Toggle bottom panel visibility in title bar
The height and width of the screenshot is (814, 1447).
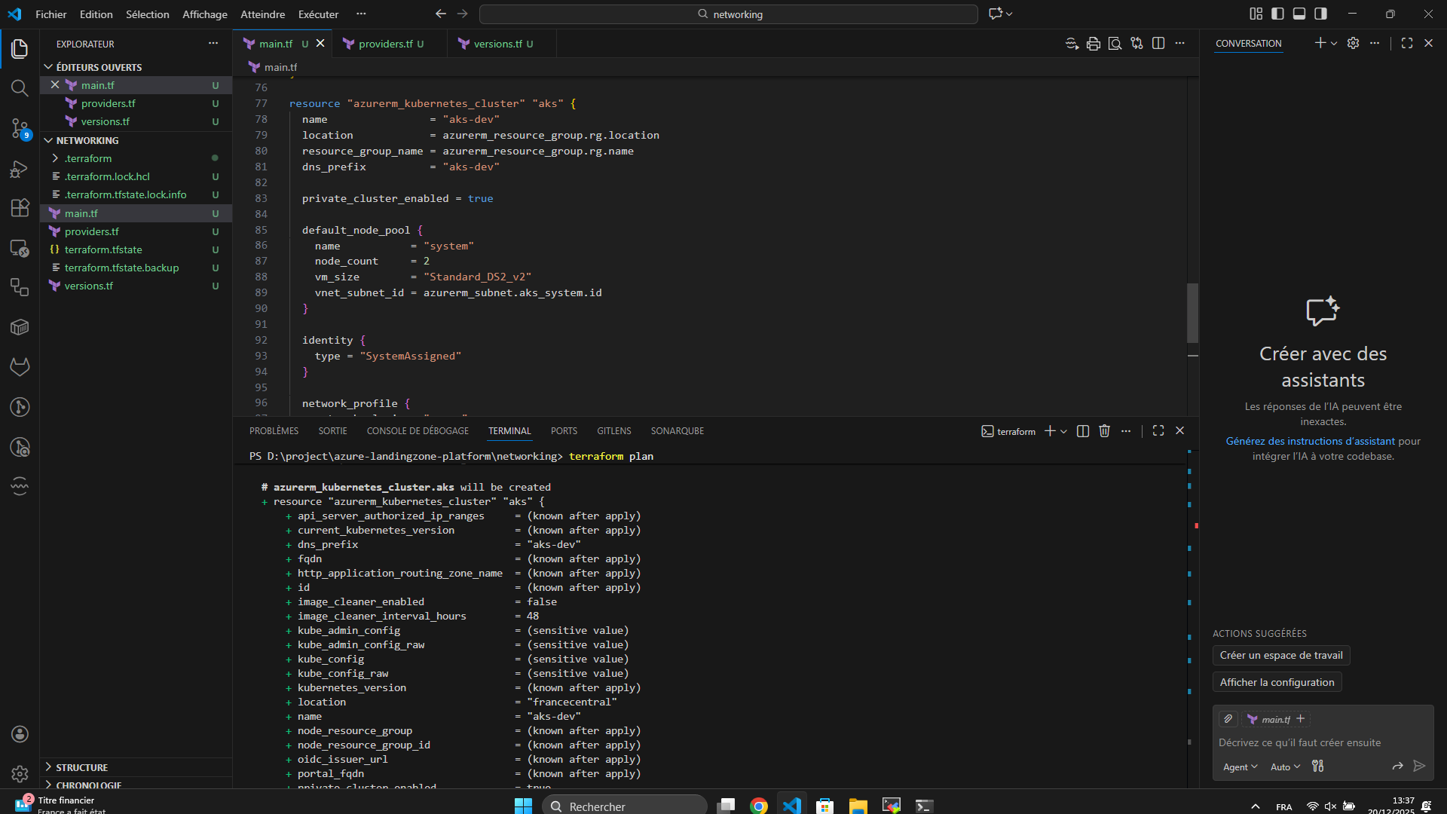coord(1299,14)
